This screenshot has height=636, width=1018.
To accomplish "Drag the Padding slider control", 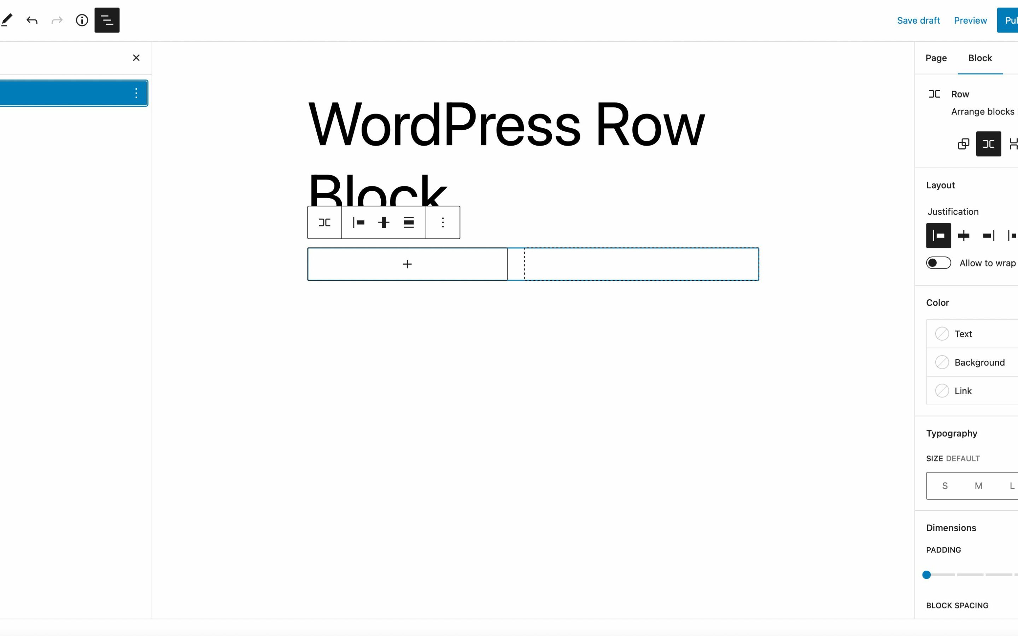I will [926, 575].
